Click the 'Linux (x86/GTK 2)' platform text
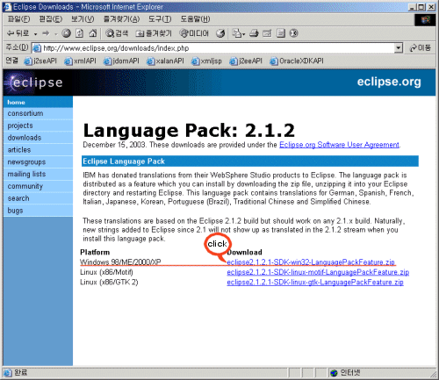Image resolution: width=439 pixels, height=380 pixels. click(x=109, y=283)
